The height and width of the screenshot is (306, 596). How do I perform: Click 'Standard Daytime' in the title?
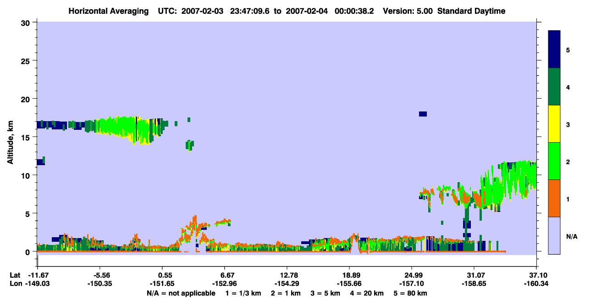[471, 11]
